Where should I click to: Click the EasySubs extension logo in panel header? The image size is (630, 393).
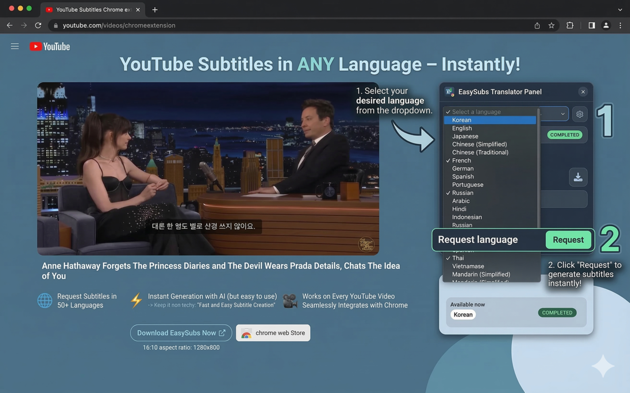click(449, 91)
